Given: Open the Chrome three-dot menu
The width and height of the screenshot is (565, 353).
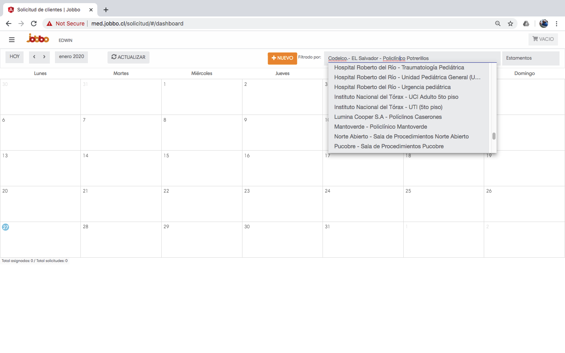Looking at the screenshot, I should click(x=556, y=24).
